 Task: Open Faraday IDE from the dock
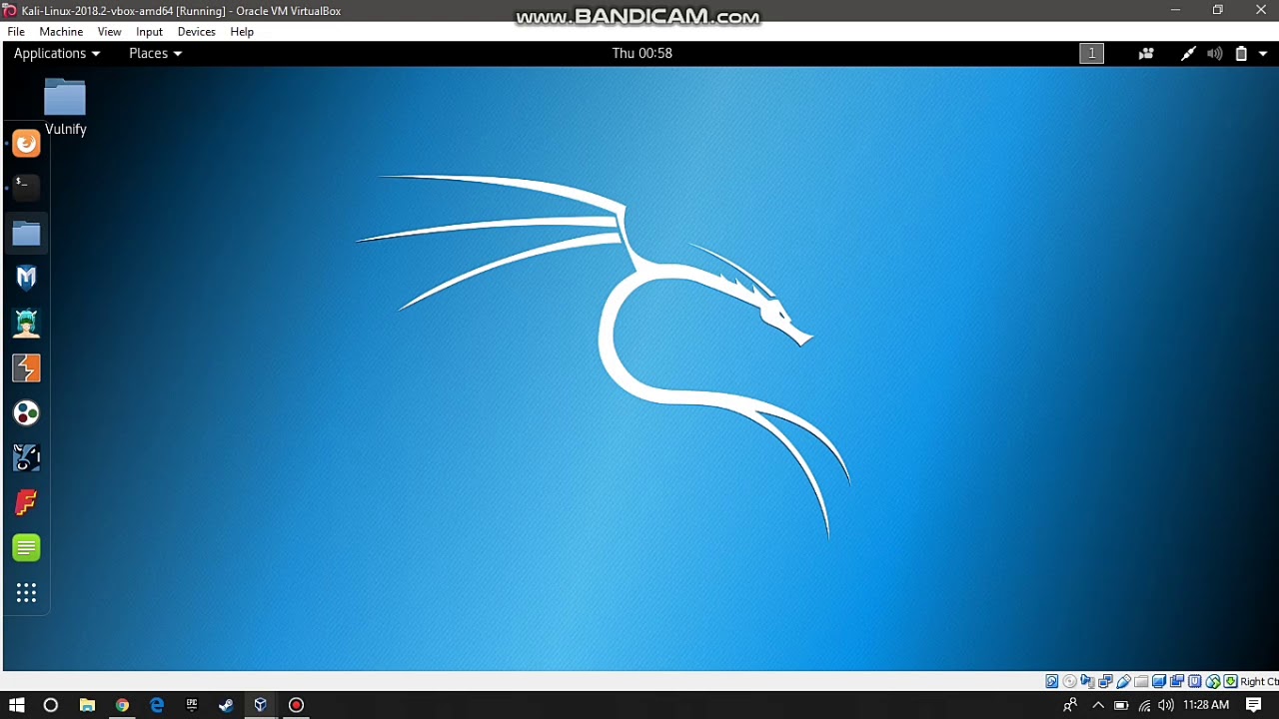pos(26,503)
